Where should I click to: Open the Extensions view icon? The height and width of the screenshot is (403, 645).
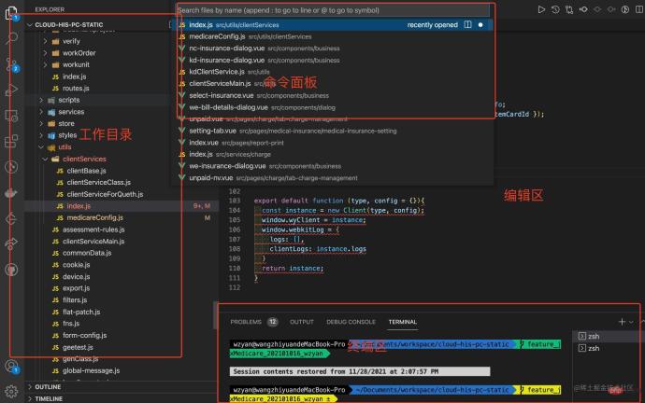coord(11,142)
